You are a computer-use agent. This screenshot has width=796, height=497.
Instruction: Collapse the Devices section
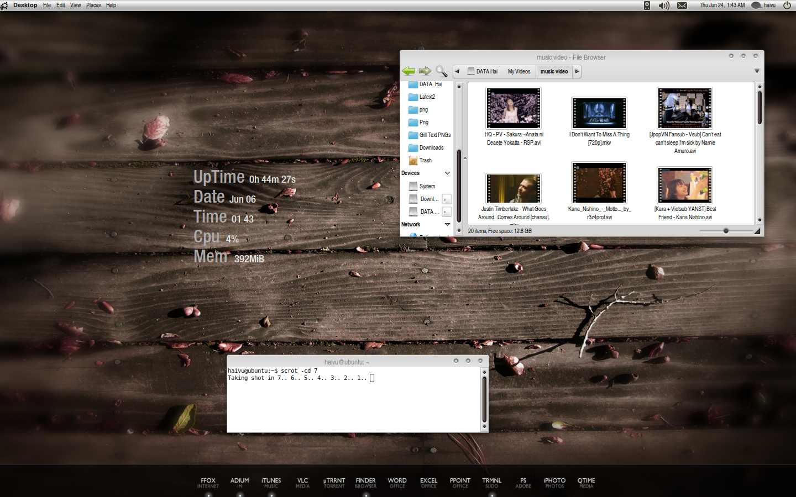point(447,173)
